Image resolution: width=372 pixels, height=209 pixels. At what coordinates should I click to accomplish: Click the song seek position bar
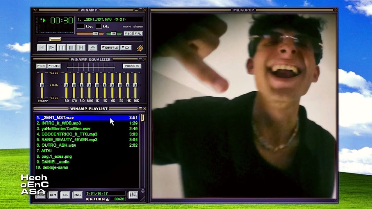pos(90,39)
